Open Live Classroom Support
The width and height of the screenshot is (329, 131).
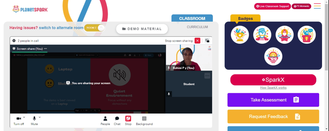pyautogui.click(x=272, y=6)
